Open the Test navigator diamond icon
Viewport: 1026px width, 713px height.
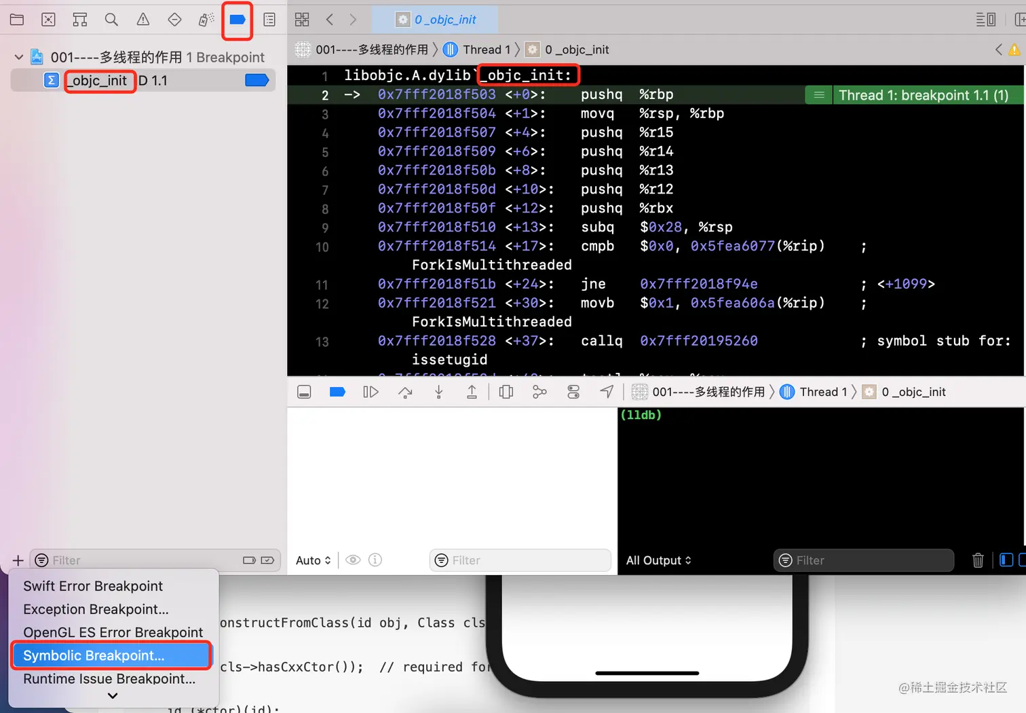tap(174, 20)
